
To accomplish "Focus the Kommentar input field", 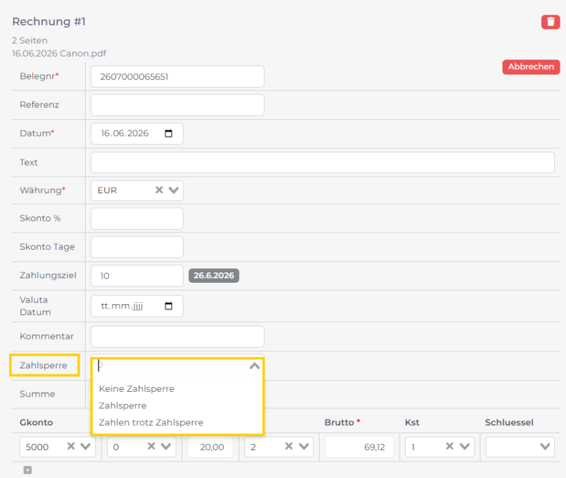I will click(x=177, y=337).
